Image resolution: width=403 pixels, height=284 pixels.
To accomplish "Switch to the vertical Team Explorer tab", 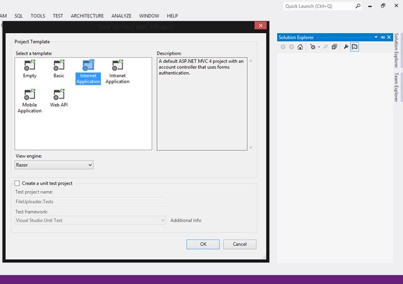I will [x=396, y=87].
